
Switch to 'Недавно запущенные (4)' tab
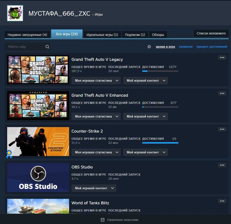[x=28, y=35]
